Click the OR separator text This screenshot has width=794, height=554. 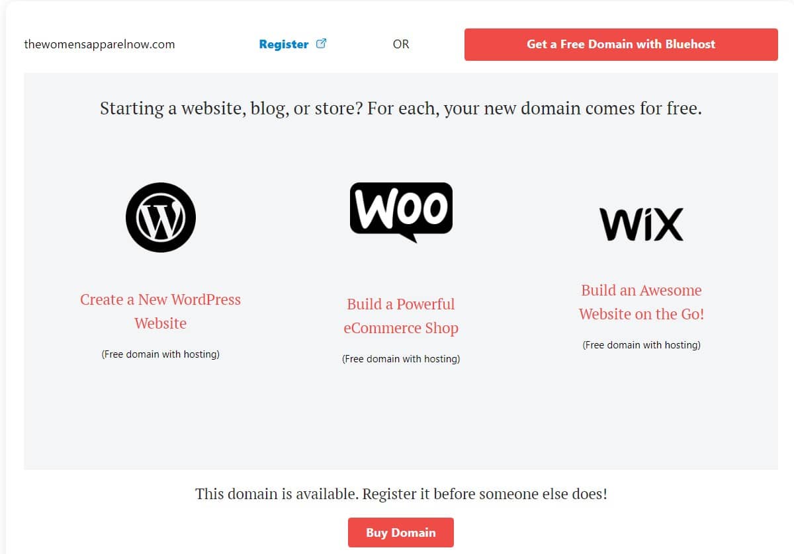point(401,44)
